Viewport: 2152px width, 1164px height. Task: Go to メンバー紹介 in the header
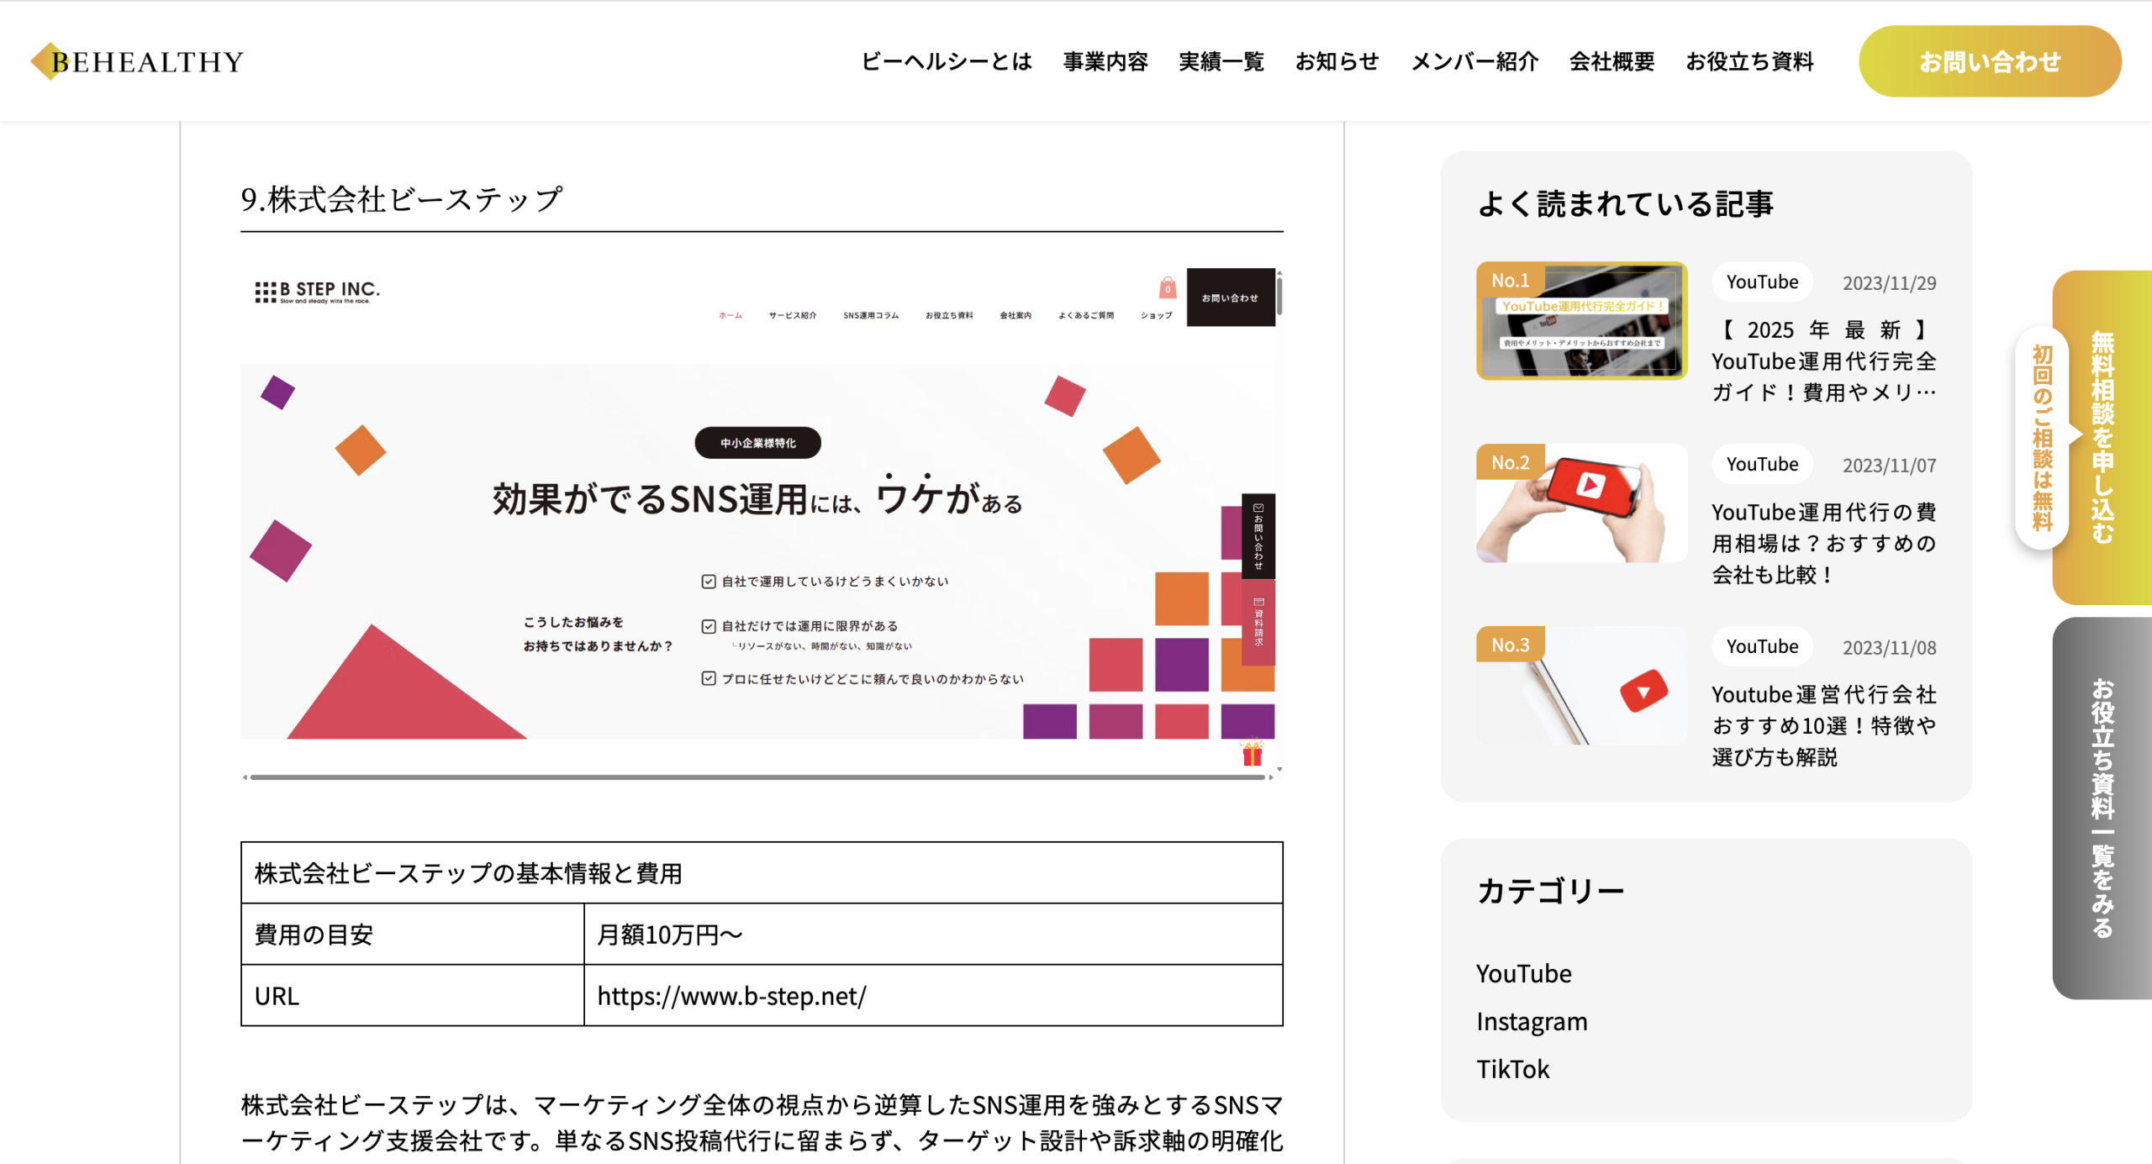(1474, 61)
